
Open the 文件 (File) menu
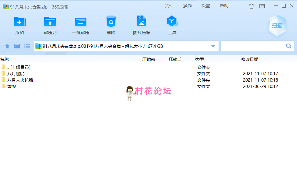[169, 6]
